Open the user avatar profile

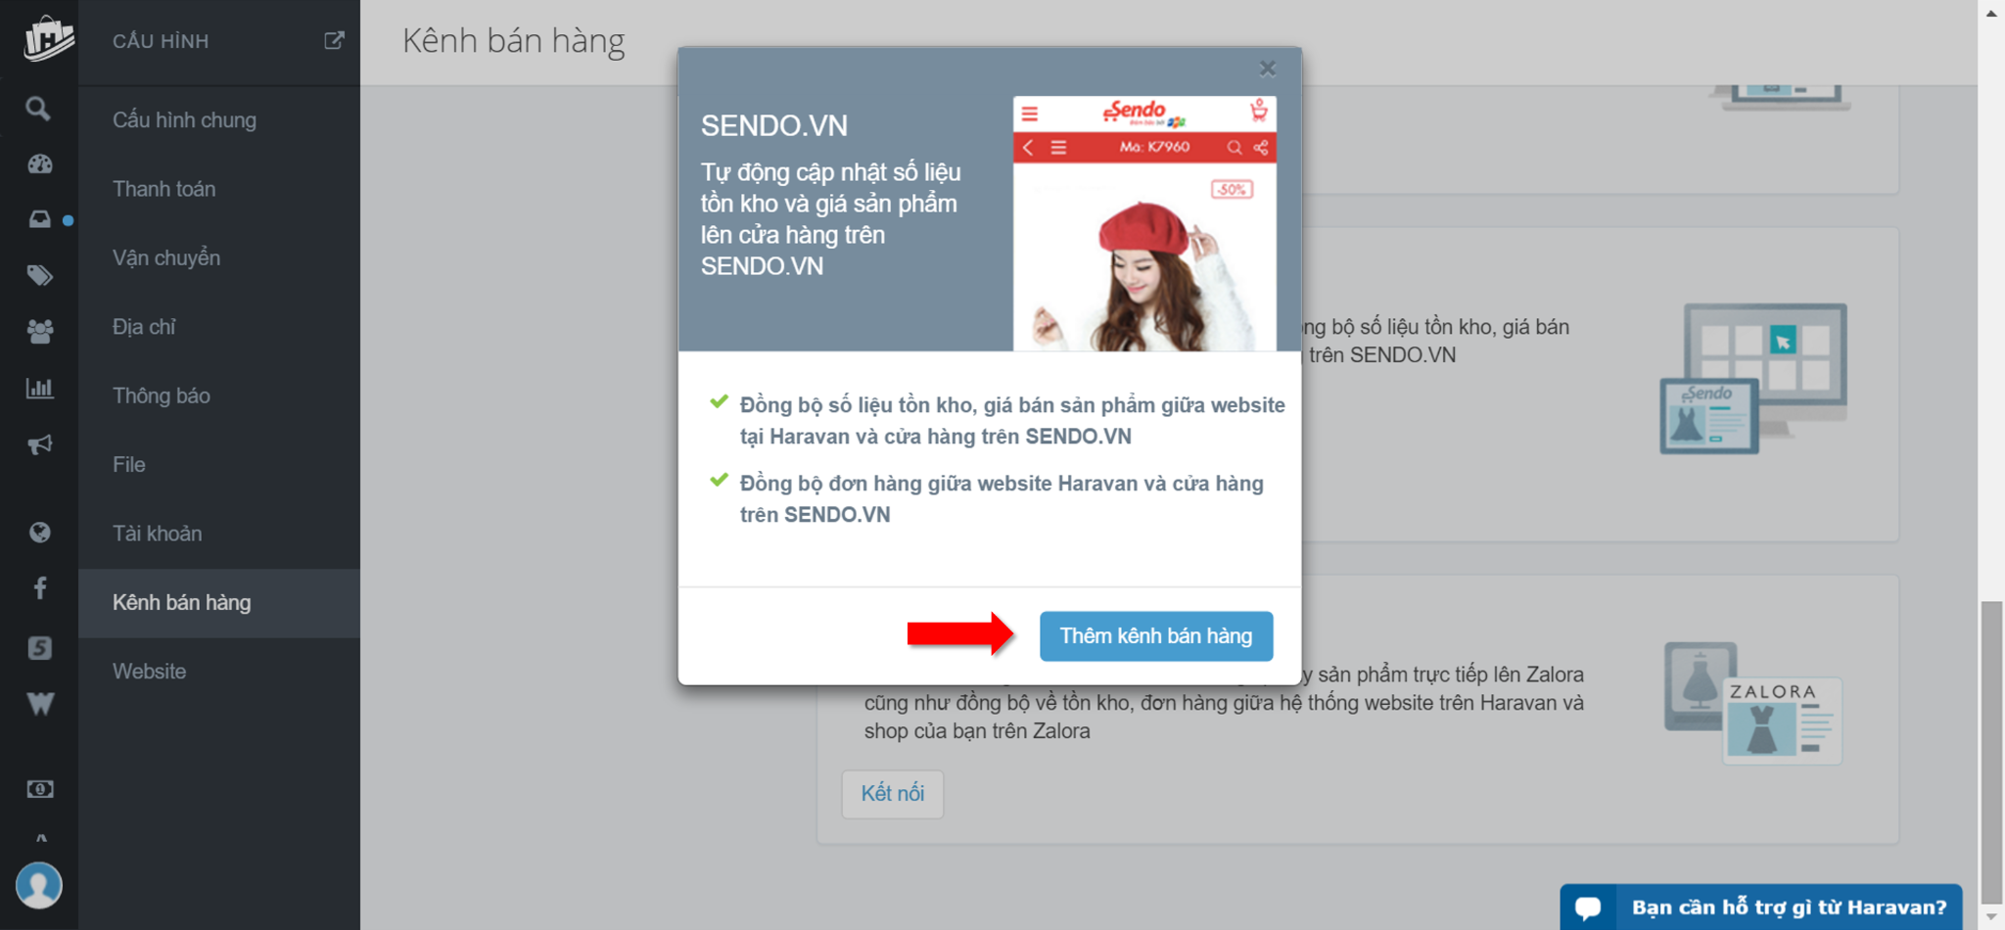click(39, 886)
